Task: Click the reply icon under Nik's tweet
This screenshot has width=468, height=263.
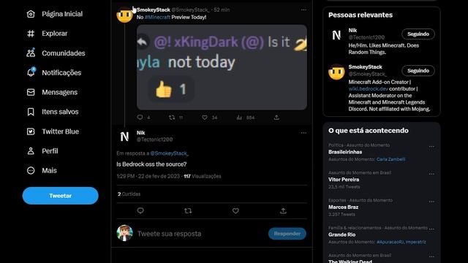Action: tap(140, 211)
